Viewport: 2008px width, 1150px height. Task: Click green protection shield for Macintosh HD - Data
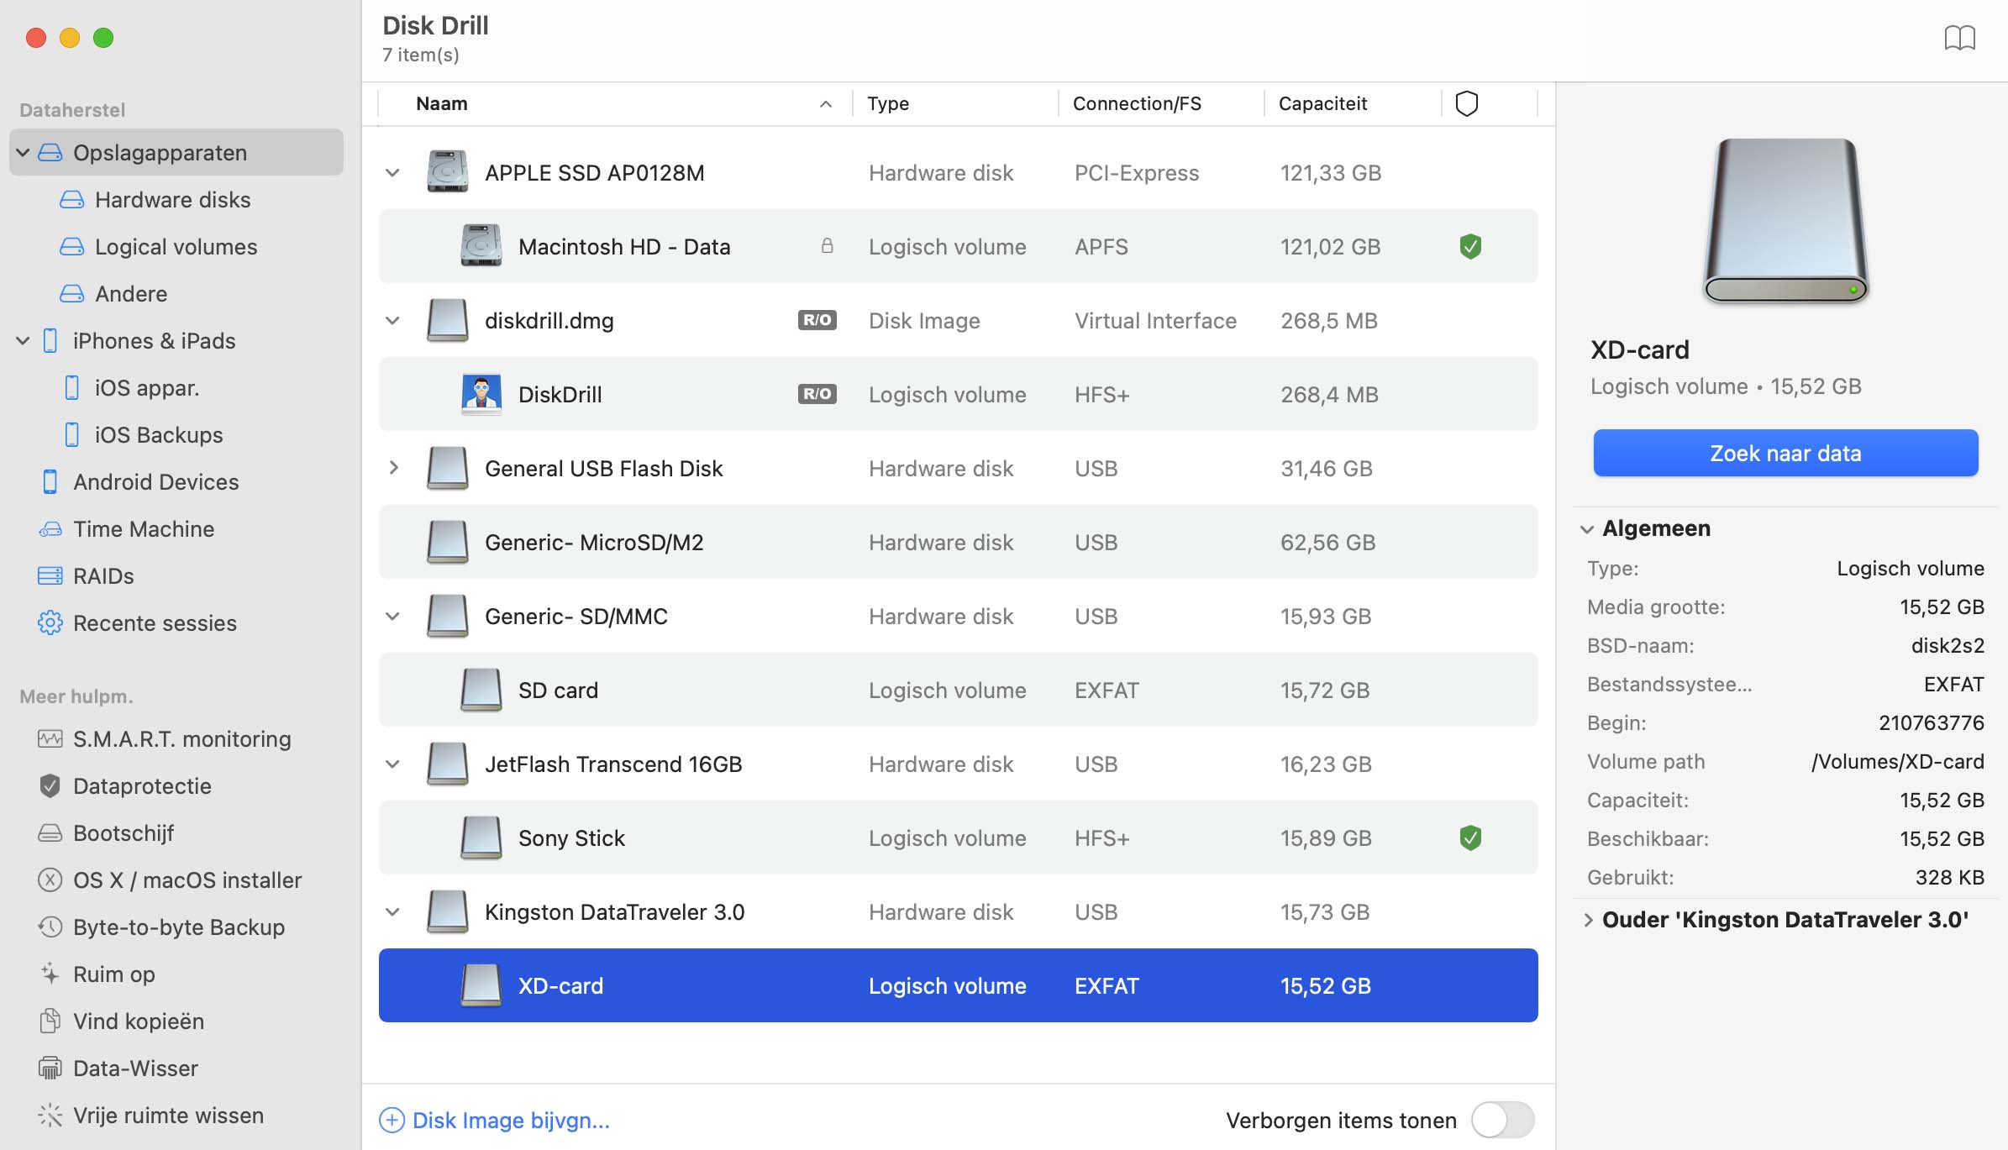(x=1469, y=246)
